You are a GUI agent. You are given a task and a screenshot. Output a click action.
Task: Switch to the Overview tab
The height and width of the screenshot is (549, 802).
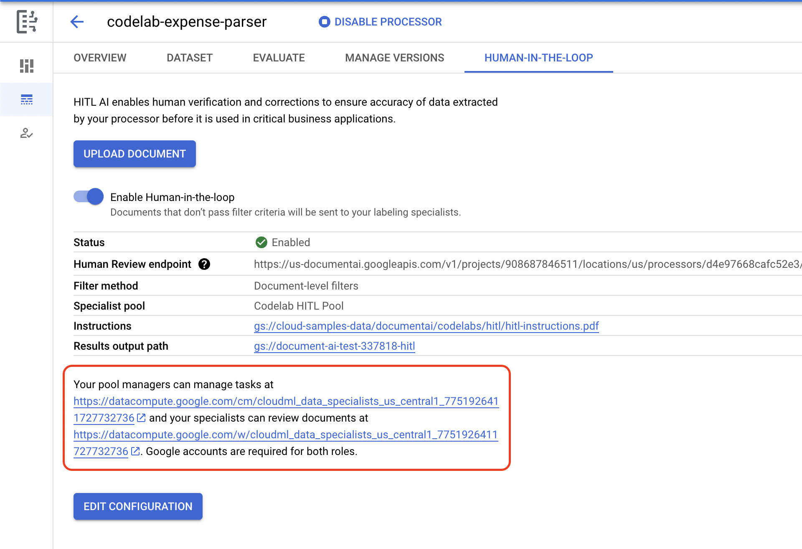click(100, 58)
